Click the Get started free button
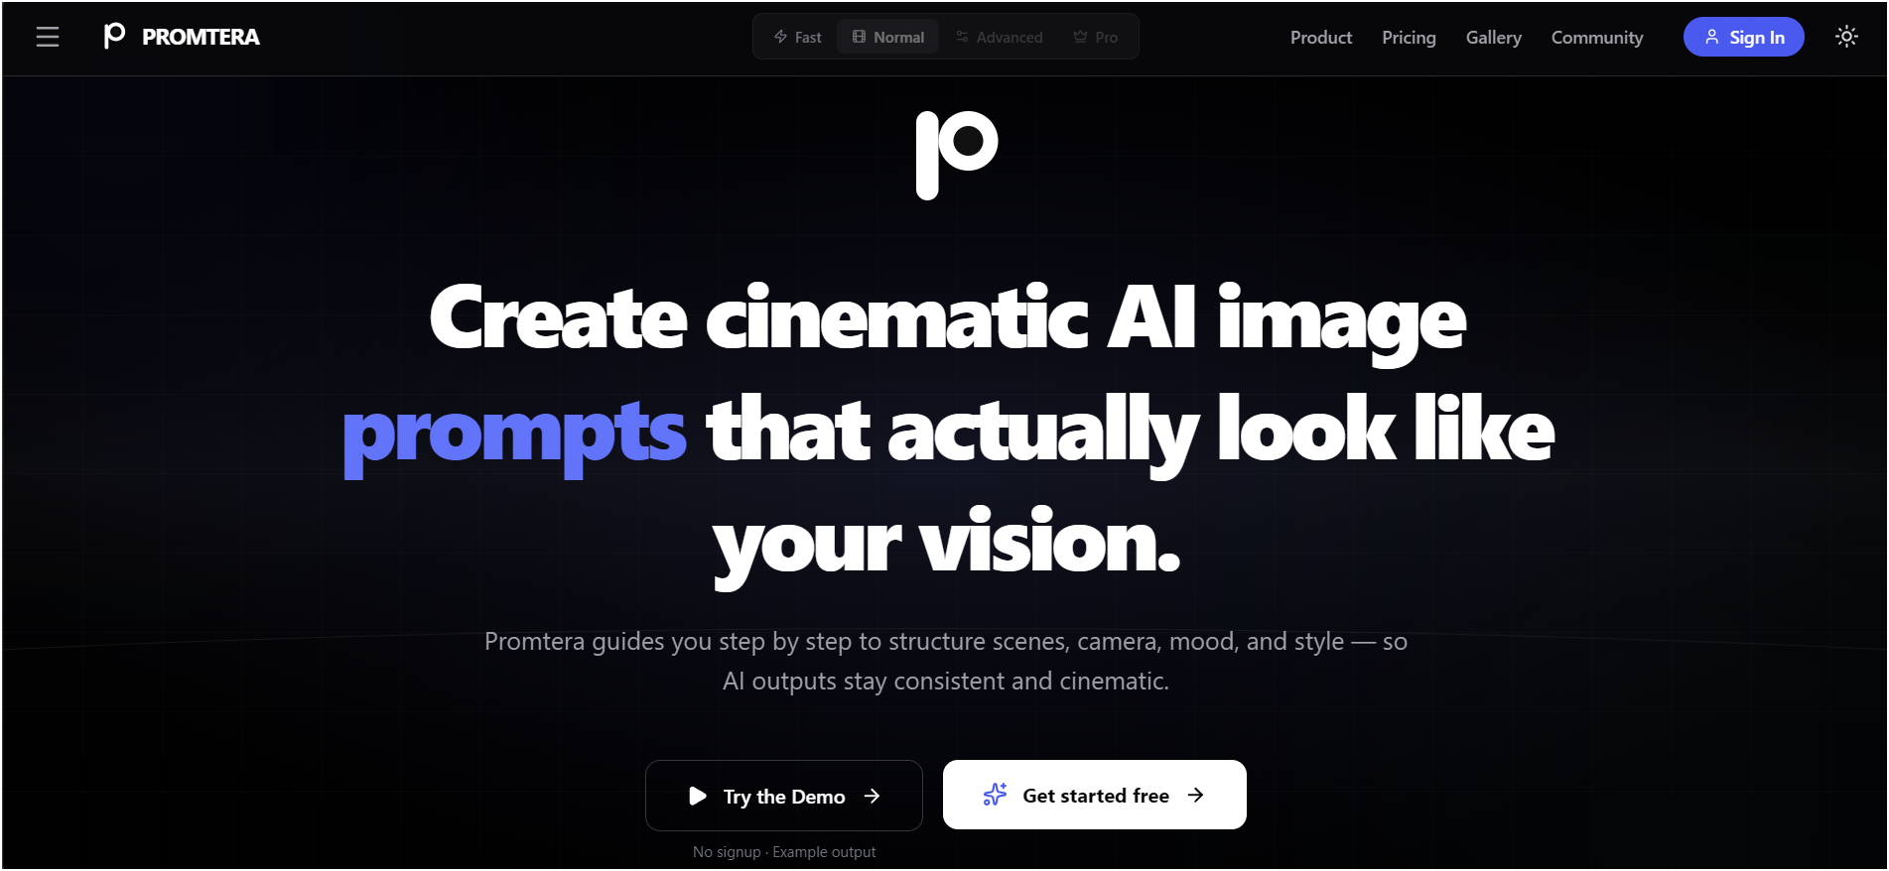Screen dimensions: 1889x871 click(1094, 795)
